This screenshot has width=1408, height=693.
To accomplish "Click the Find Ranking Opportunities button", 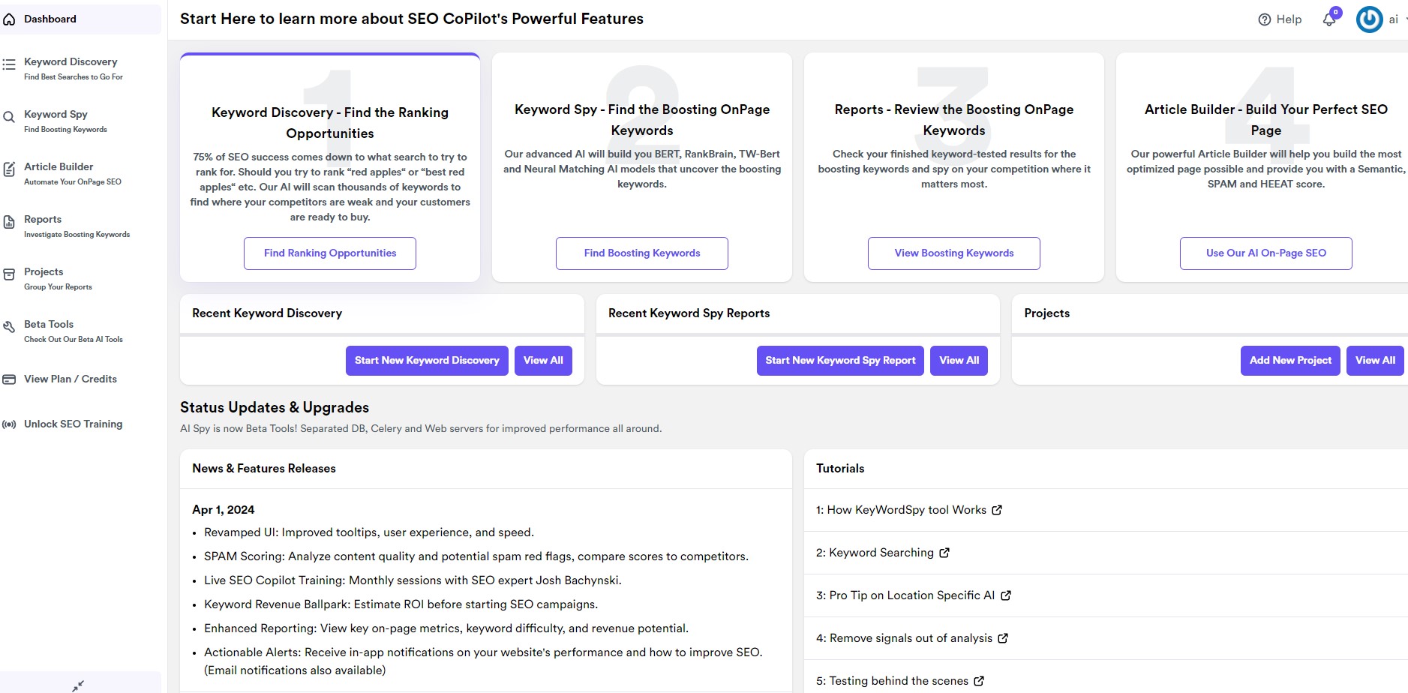I will (x=330, y=253).
